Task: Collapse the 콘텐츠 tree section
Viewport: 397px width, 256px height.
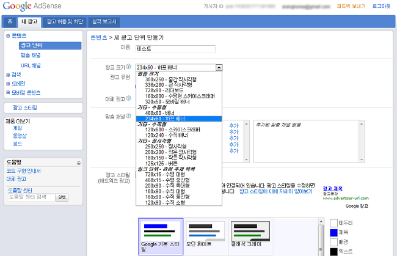Action: 8,36
